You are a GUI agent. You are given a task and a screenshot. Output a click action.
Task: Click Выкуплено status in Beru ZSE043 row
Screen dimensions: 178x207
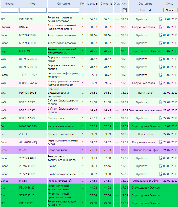click(145, 134)
